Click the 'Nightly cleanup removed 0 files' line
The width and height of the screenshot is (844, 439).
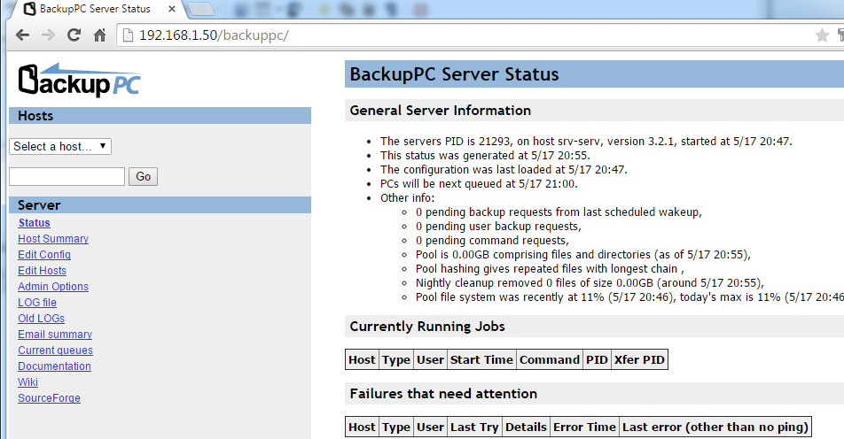[x=590, y=282]
